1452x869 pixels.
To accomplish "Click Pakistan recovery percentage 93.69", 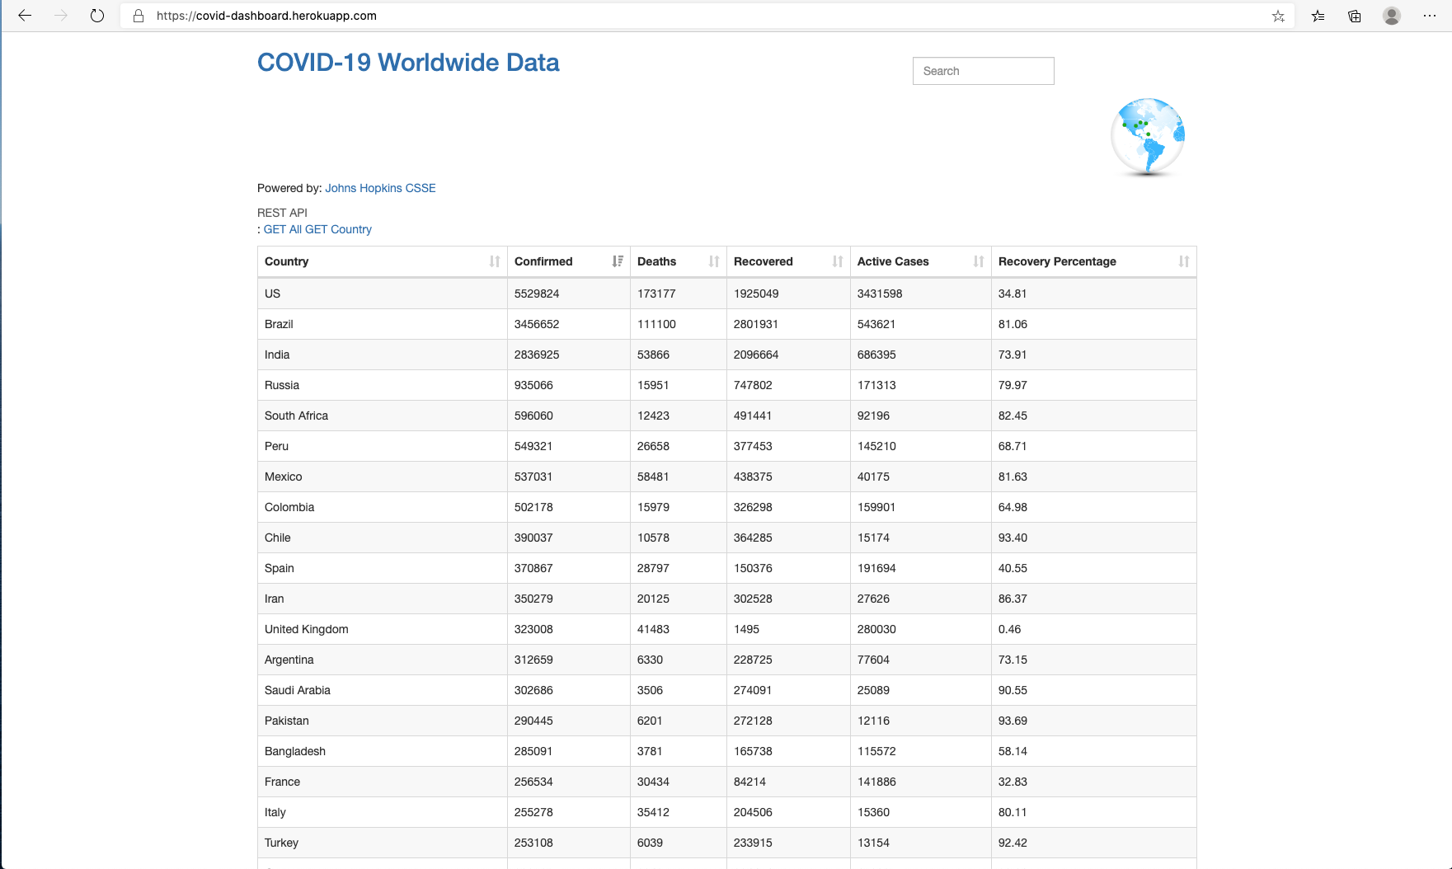I will tap(1013, 721).
